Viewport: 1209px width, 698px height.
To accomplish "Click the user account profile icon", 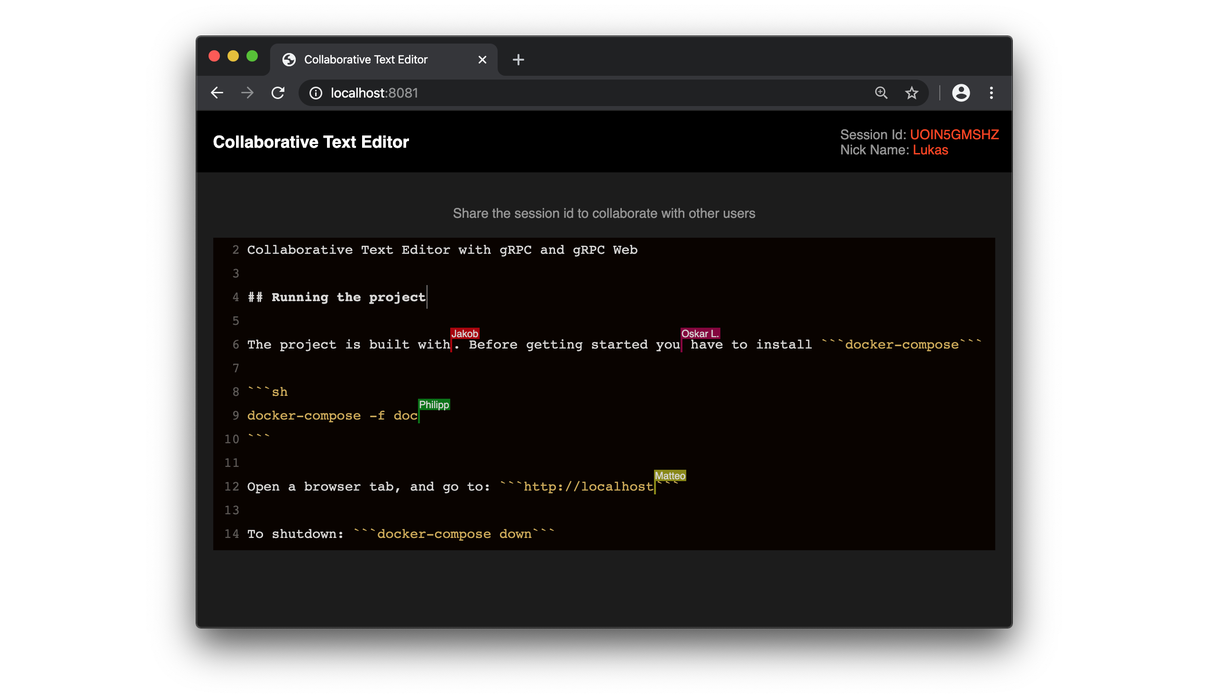I will click(961, 92).
